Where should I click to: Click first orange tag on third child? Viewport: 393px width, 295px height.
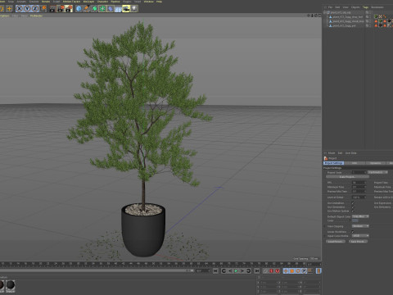[x=376, y=25]
